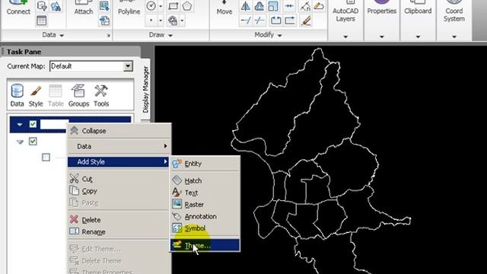Choose Cut from the context menu
Screen dimensions: 487x274
(119, 179)
